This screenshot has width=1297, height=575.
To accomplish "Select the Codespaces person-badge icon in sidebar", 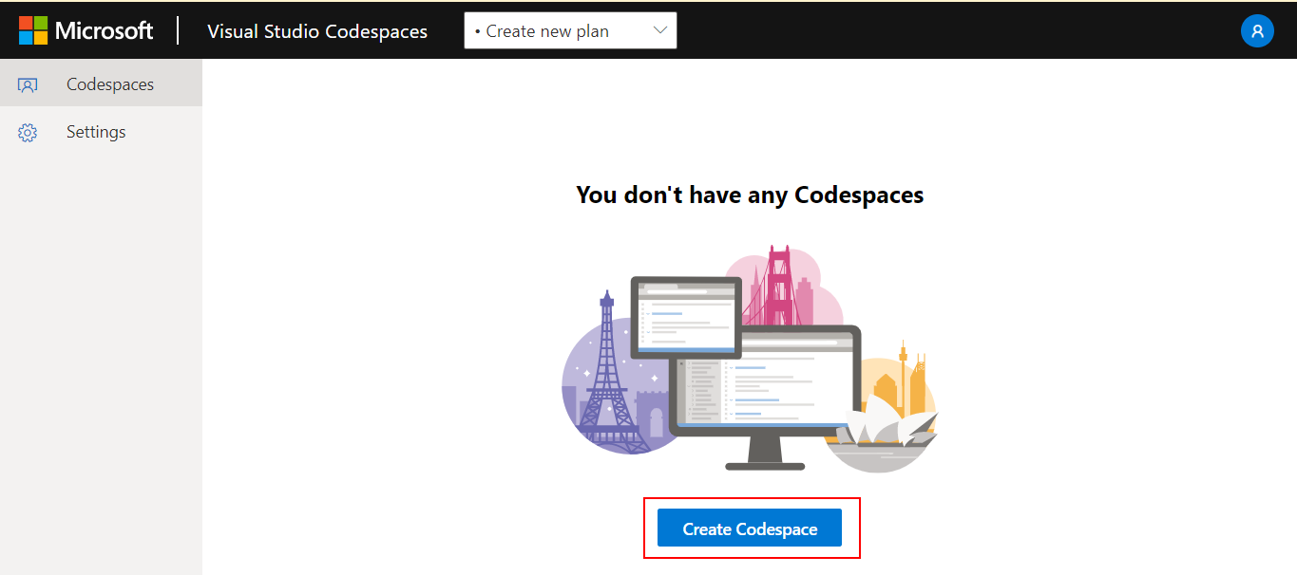I will click(x=28, y=83).
